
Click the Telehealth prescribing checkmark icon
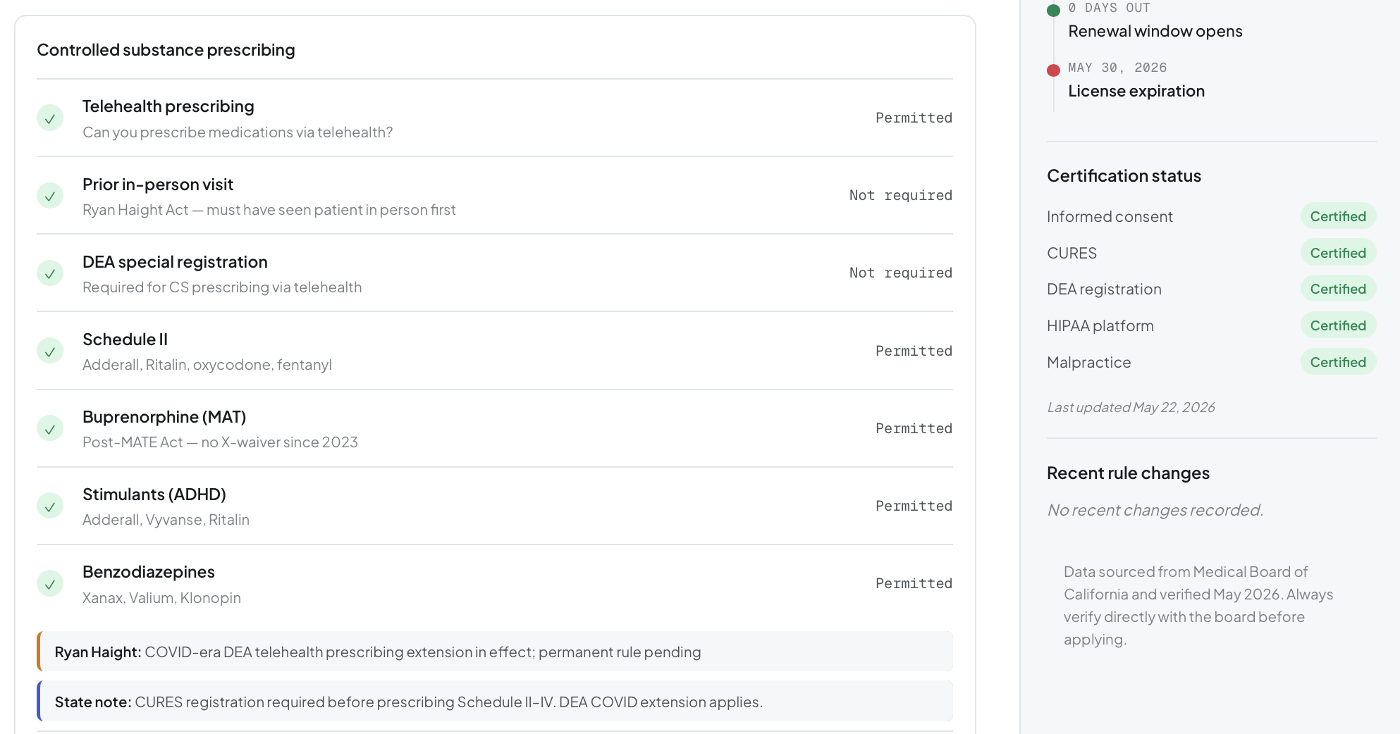point(50,118)
